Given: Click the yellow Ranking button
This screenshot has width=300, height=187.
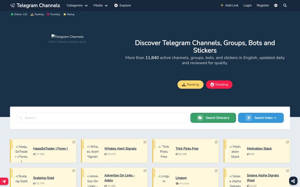Looking at the screenshot, I should [190, 84].
